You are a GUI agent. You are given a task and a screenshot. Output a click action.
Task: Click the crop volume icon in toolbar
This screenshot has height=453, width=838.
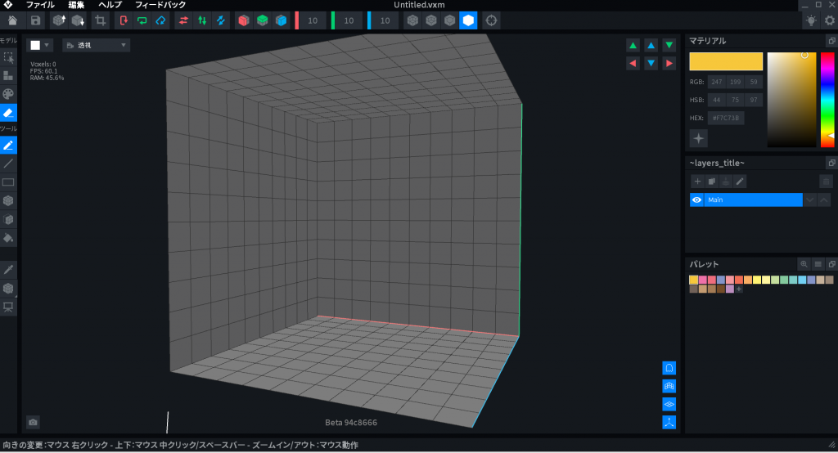[100, 20]
